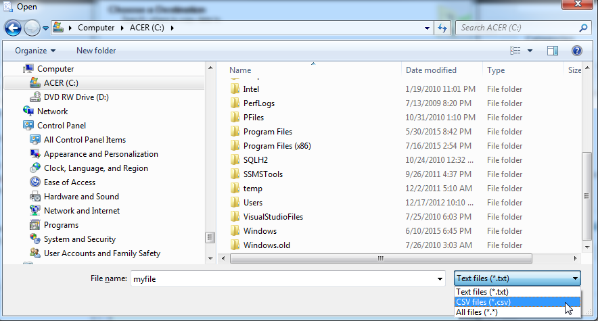The height and width of the screenshot is (321, 598).
Task: Select User Accounts and Family Safety
Action: (x=102, y=253)
